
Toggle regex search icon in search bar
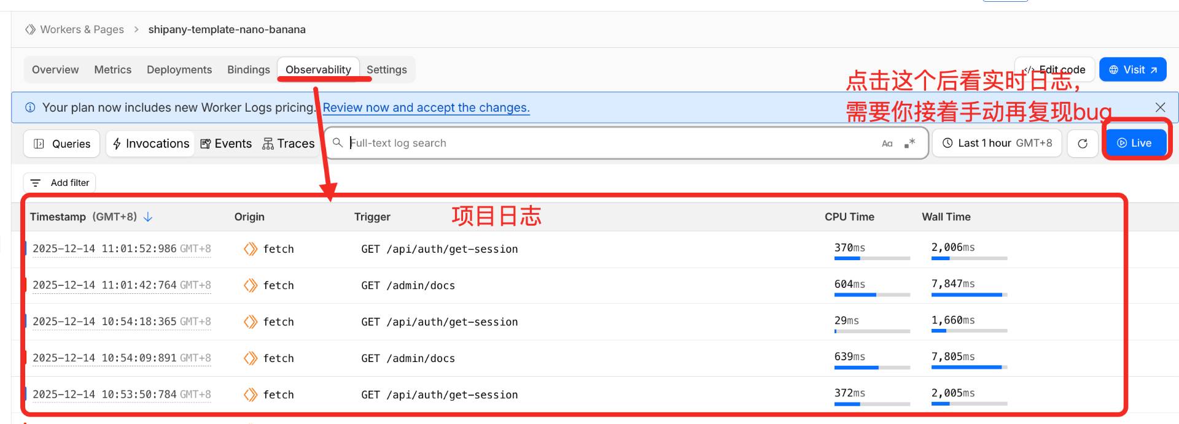coord(909,143)
